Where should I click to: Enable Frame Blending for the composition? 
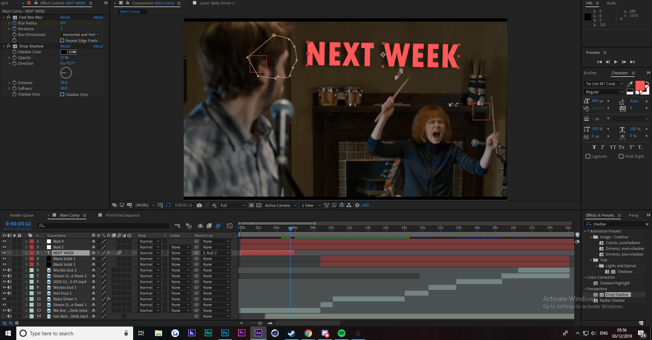pyautogui.click(x=210, y=226)
